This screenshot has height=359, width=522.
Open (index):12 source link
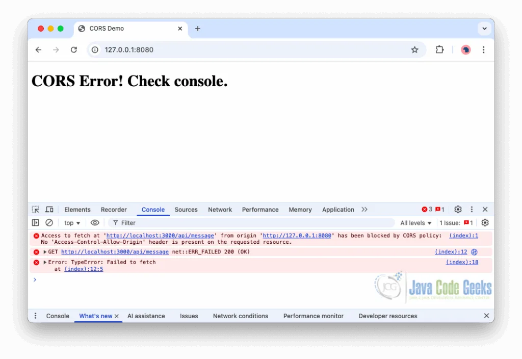[x=451, y=252]
